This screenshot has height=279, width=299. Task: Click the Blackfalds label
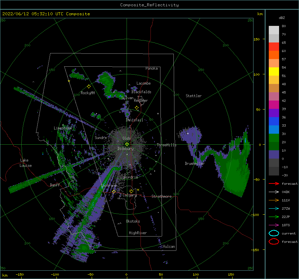point(141,92)
